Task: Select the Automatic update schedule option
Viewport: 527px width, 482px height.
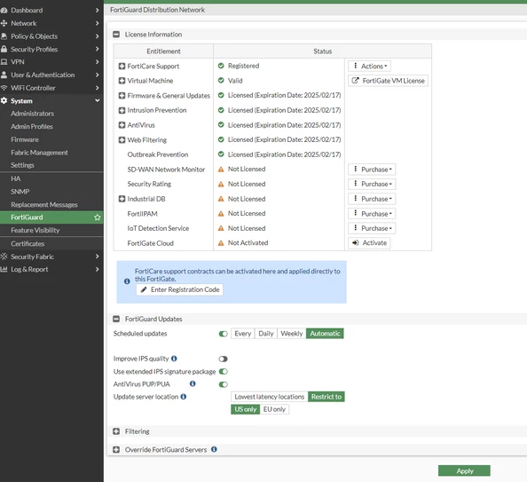Action: pos(325,334)
